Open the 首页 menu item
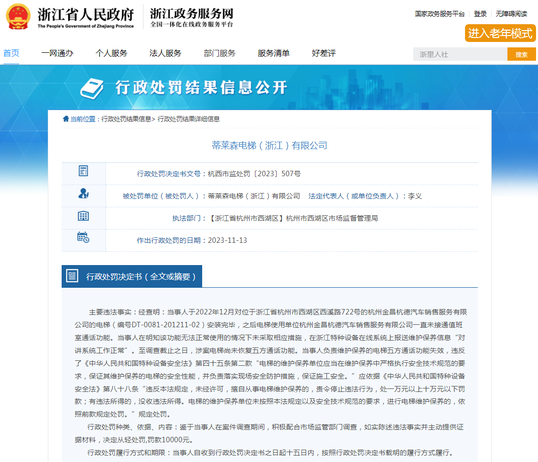The height and width of the screenshot is (462, 538). tap(11, 53)
